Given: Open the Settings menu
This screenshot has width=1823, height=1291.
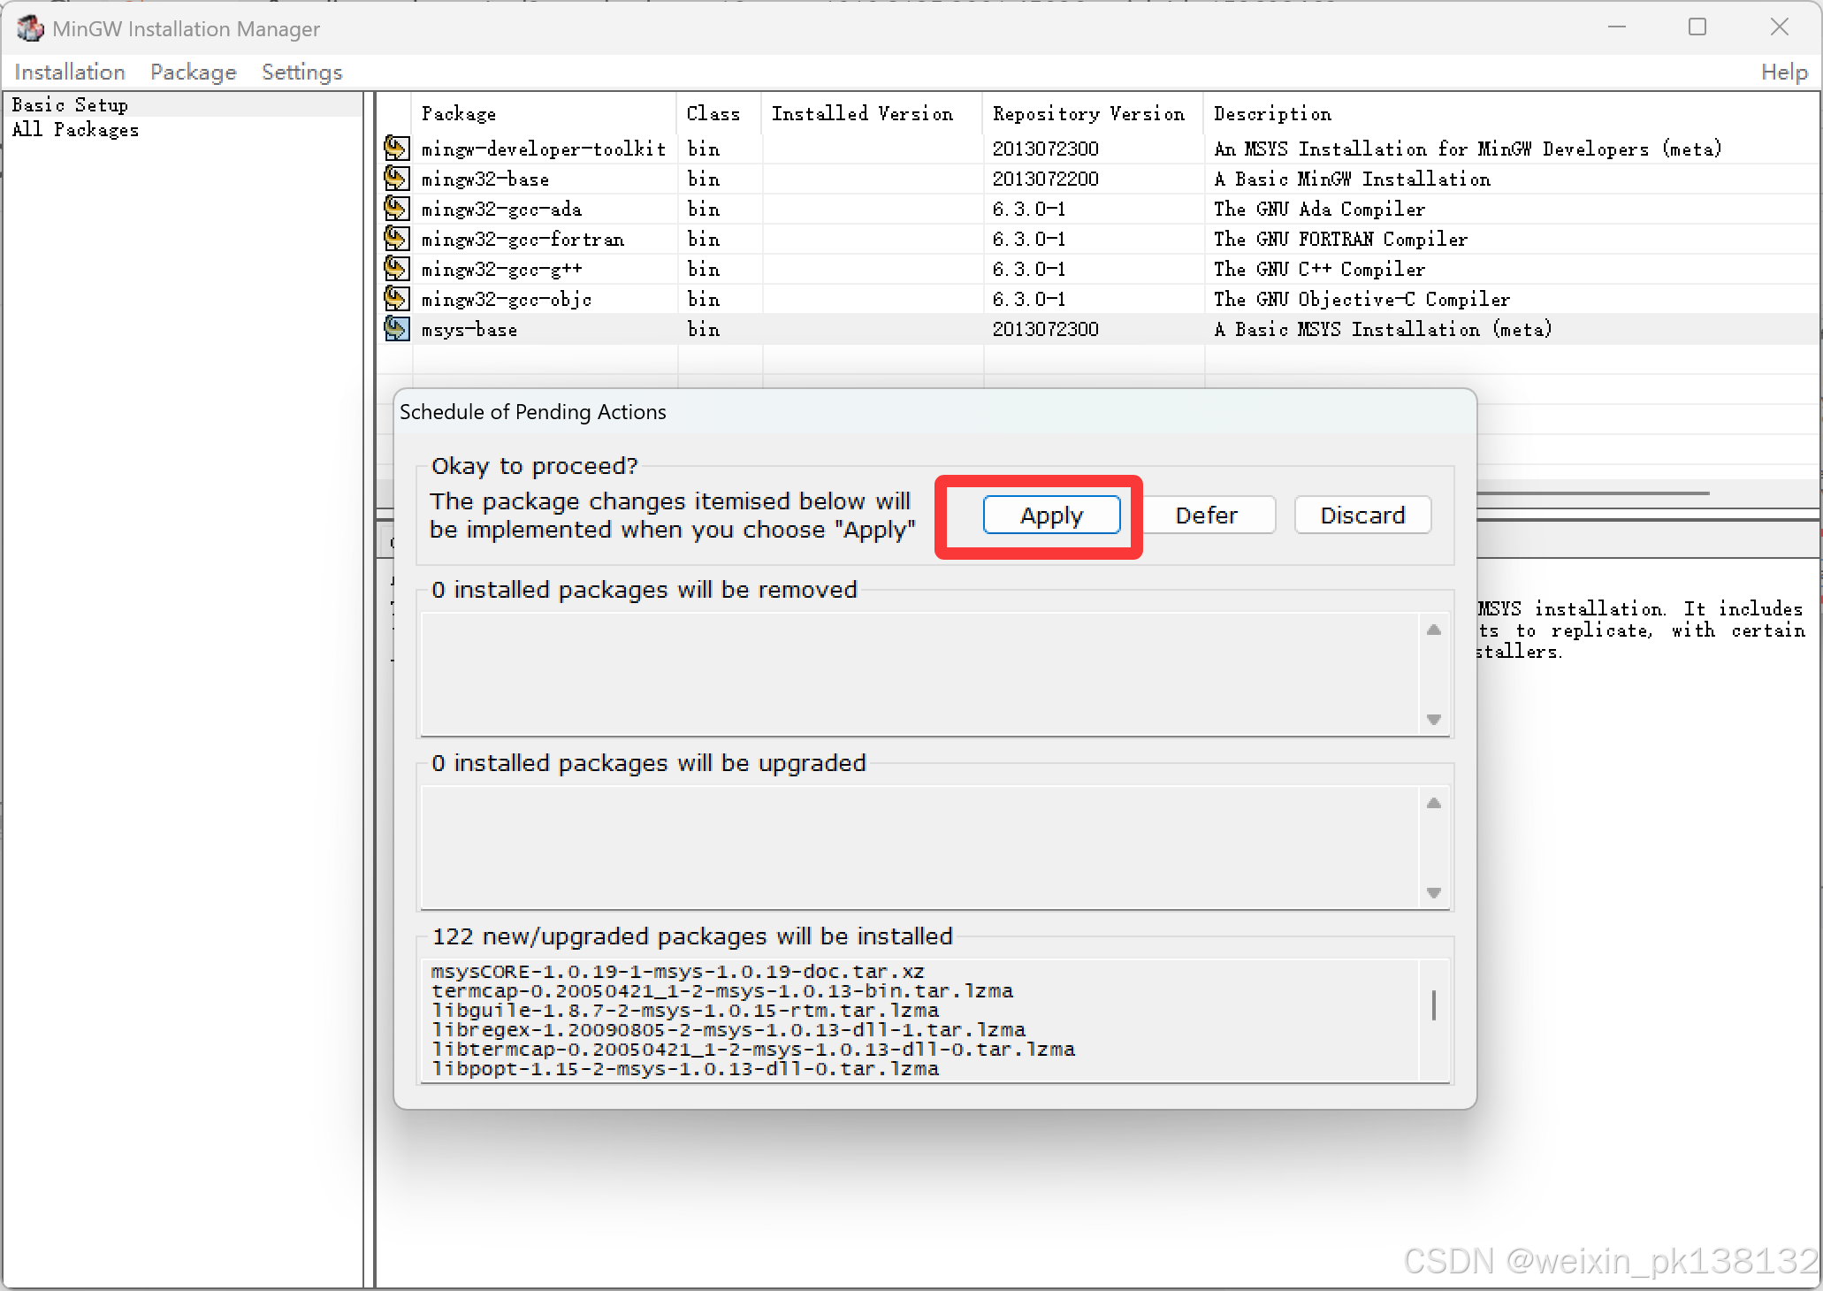Looking at the screenshot, I should point(301,73).
